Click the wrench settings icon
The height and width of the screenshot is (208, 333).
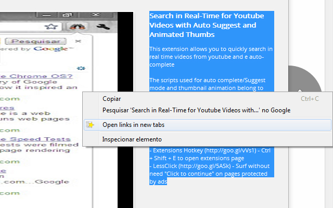[103, 27]
